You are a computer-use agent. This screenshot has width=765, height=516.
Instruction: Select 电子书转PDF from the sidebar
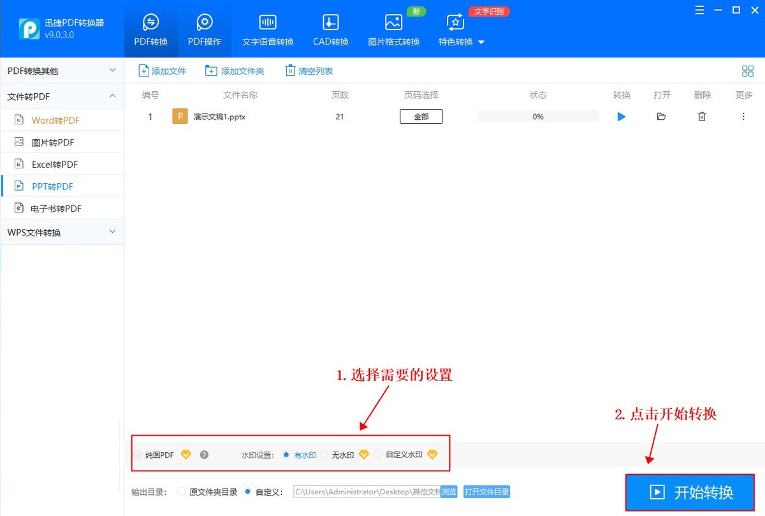(58, 208)
